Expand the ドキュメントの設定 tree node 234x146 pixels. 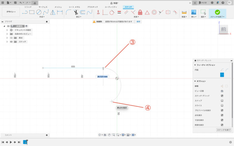pyautogui.click(x=7, y=30)
